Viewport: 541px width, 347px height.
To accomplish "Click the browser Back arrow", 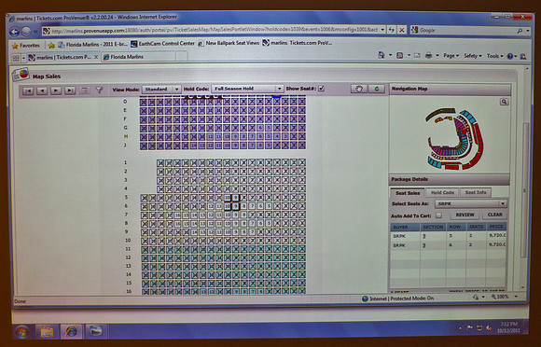I will [15, 32].
